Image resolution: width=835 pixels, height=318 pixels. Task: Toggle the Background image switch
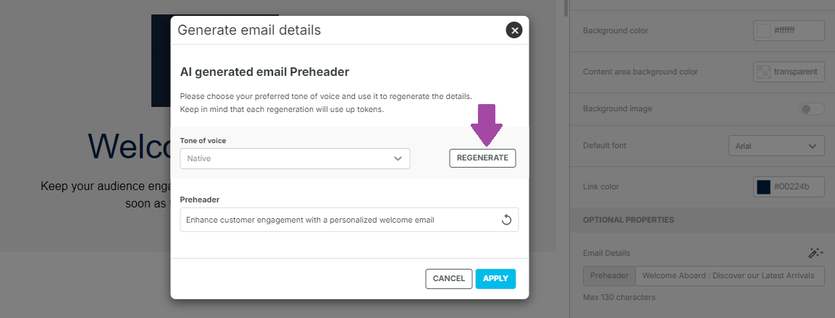(812, 109)
